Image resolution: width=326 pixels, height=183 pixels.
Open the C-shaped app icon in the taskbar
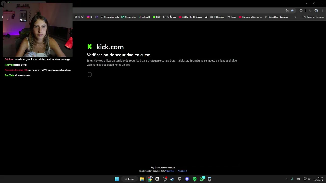click(210, 179)
